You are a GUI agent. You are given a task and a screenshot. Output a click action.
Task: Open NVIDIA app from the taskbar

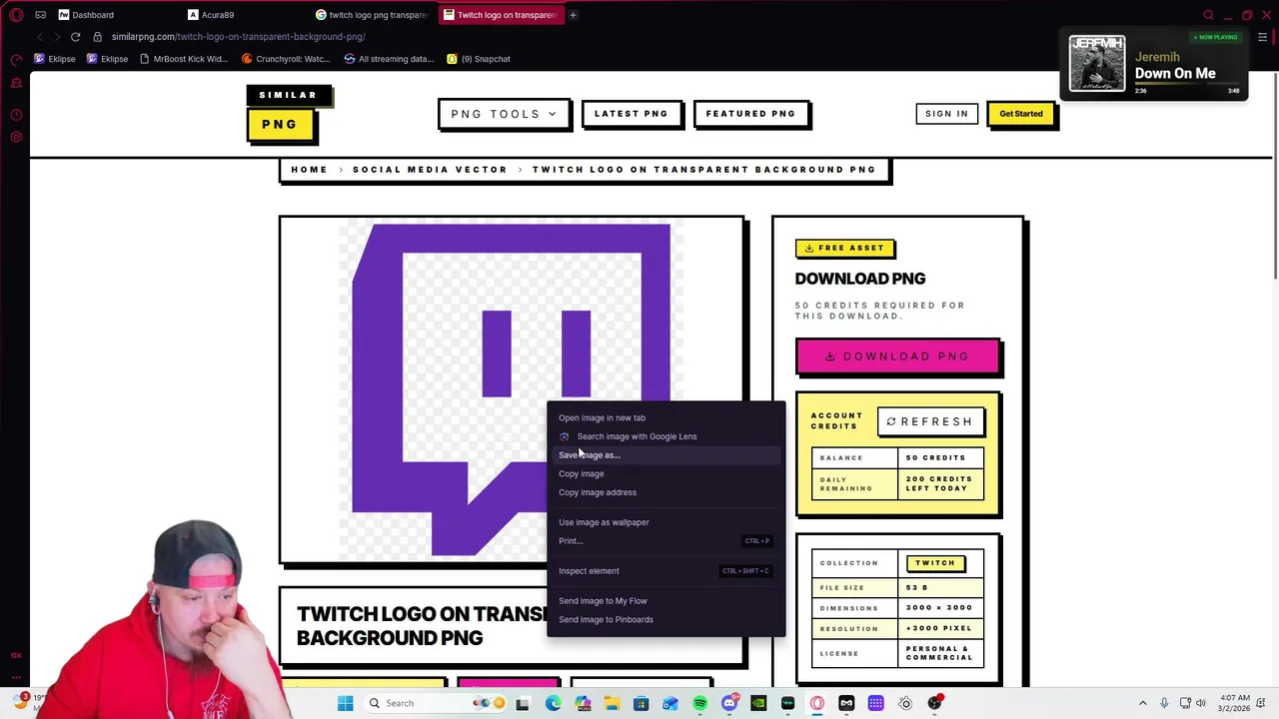(x=758, y=703)
